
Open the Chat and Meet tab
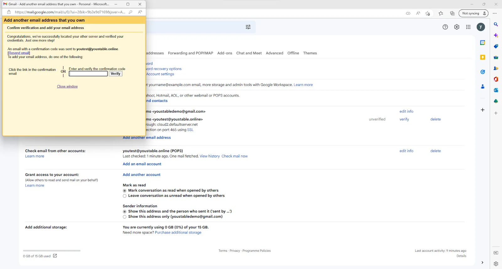point(249,53)
